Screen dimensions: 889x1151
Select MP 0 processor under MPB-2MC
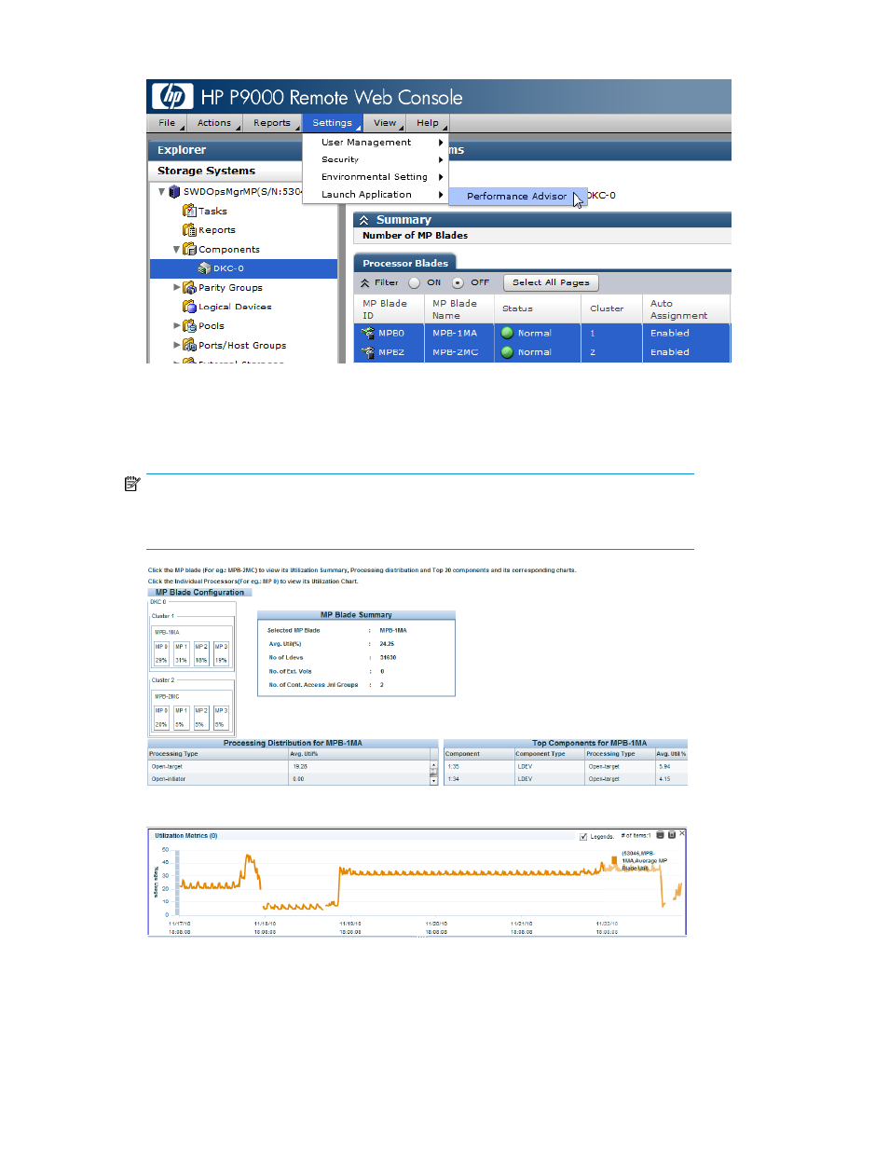click(x=161, y=718)
